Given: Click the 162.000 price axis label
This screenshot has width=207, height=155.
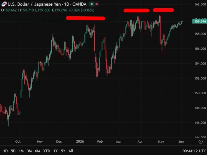Looking at the screenshot, I should pos(200,4).
